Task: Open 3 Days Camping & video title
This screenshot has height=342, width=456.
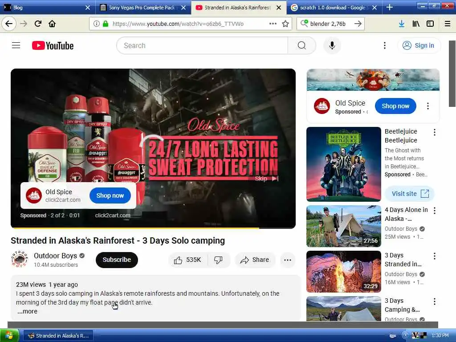Action: (x=402, y=305)
